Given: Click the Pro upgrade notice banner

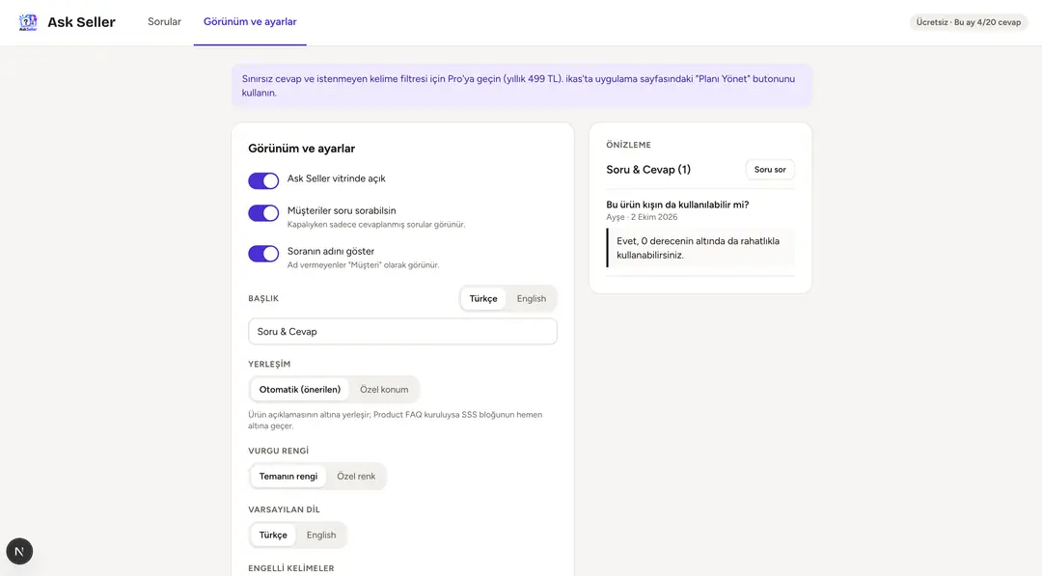Looking at the screenshot, I should tap(522, 86).
